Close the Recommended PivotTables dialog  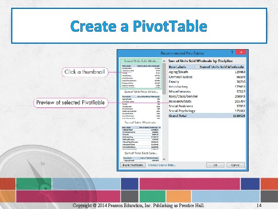[241, 52]
